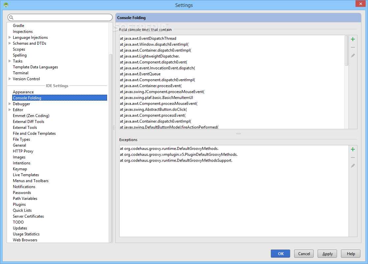Viewport: 368px width, 264px height.
Task: Select Usage Statistics
Action: pos(26,234)
